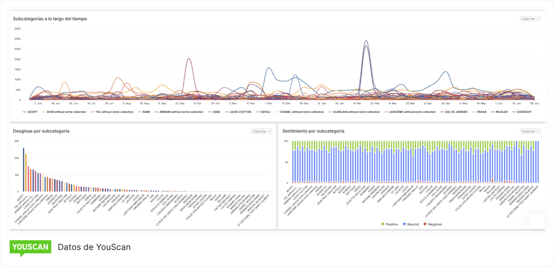Screen dimensions: 554x267
Task: Toggle ZARA series in line chart legend
Action: [x=214, y=112]
